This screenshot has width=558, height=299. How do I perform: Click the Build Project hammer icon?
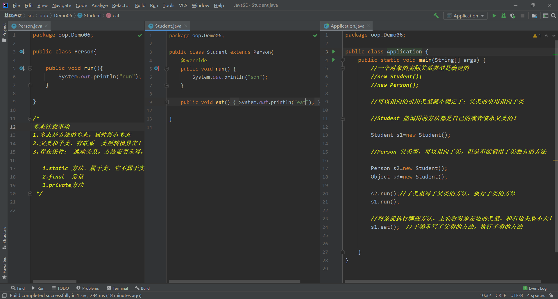click(436, 16)
